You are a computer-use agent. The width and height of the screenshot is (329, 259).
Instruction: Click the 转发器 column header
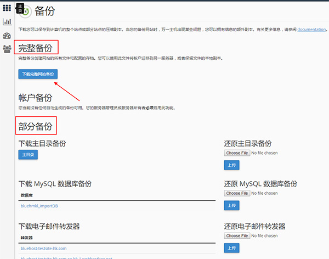pos(27,238)
